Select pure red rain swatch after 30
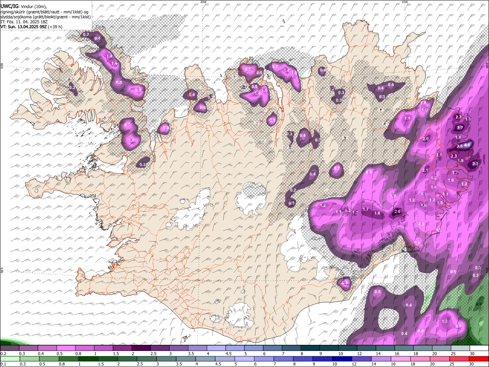Viewport: 489px width, 367px height. click(478, 359)
